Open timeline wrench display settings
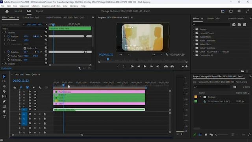The image size is (252, 142). (x=40, y=88)
